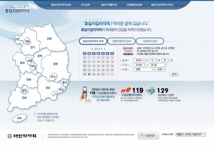Switch to 심야약국 검색 tab

pos(150,41)
